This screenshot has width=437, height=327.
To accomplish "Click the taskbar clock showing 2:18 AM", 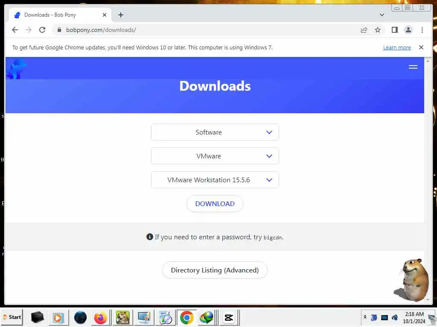I will (x=414, y=318).
